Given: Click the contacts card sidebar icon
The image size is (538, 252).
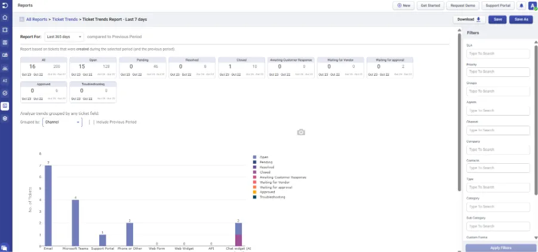Looking at the screenshot, I should point(5,43).
